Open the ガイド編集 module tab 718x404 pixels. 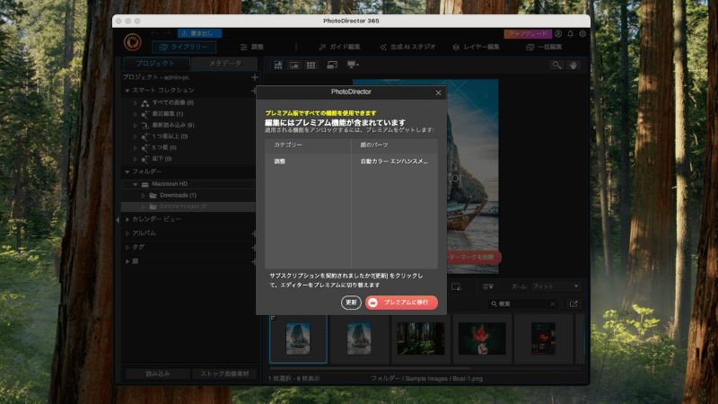coord(340,47)
